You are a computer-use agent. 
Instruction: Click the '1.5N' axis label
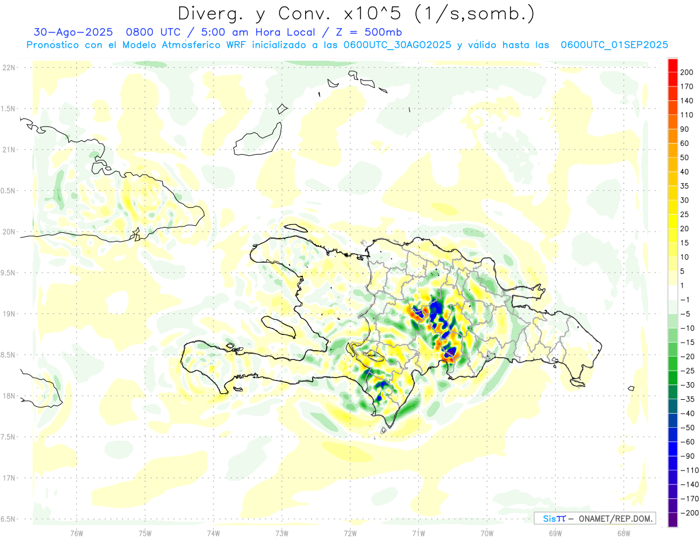pos(8,109)
